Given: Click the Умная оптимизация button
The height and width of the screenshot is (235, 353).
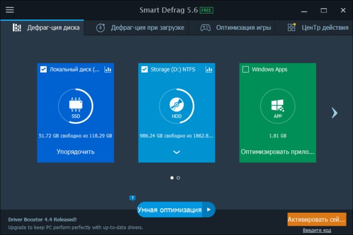Looking at the screenshot, I should point(169,209).
